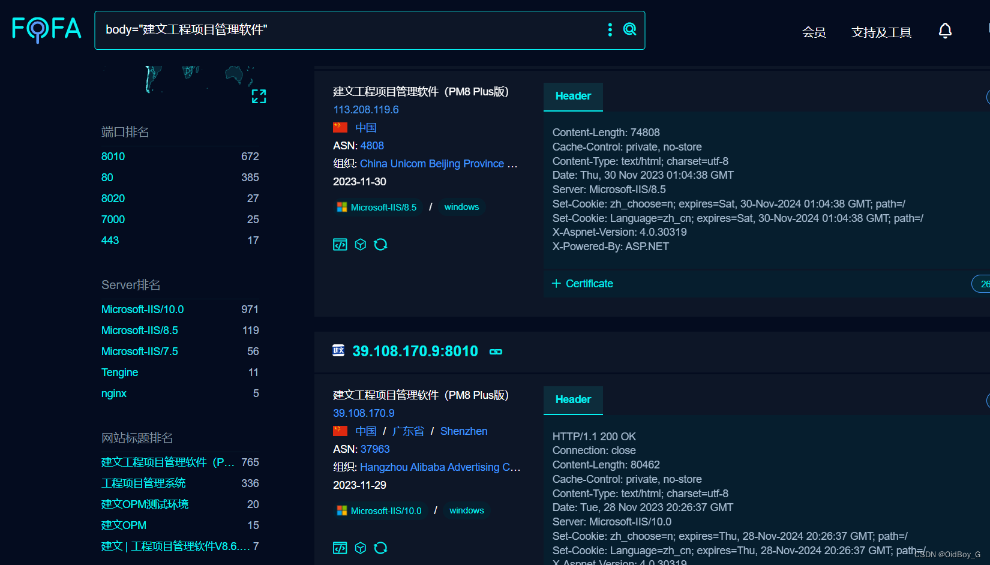Viewport: 990px width, 565px height.
Task: Click 765 count beside first title
Action: [x=250, y=462]
